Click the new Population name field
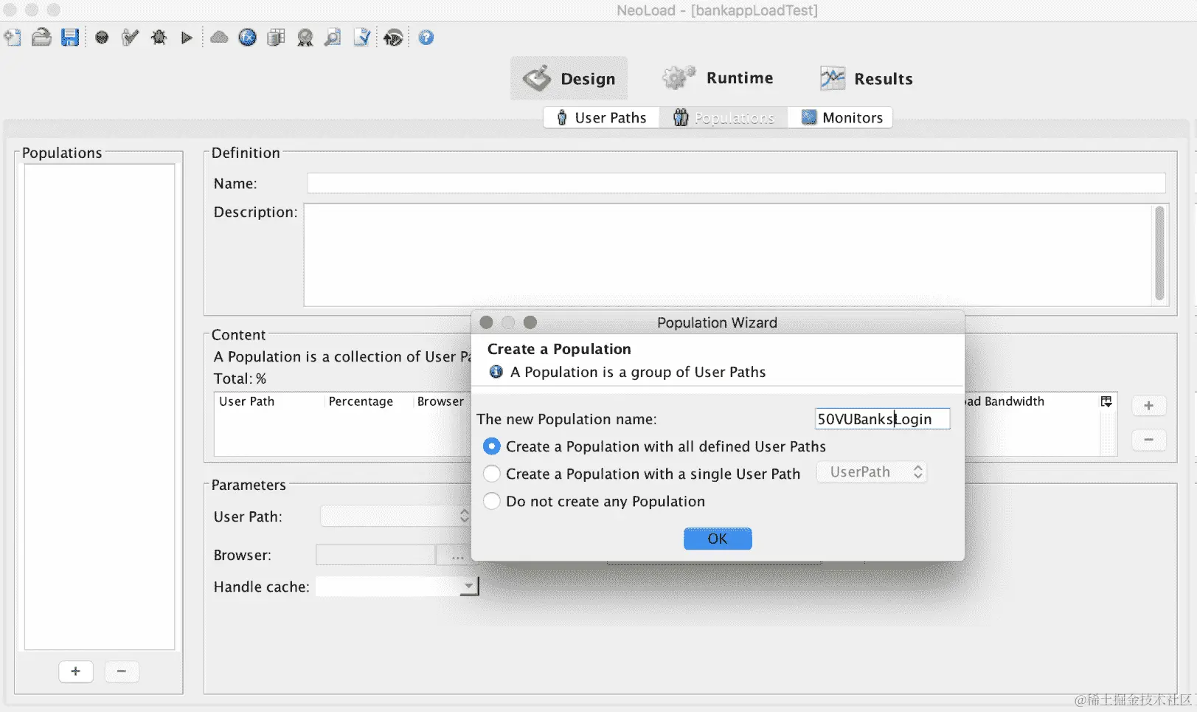The image size is (1197, 712). [882, 419]
